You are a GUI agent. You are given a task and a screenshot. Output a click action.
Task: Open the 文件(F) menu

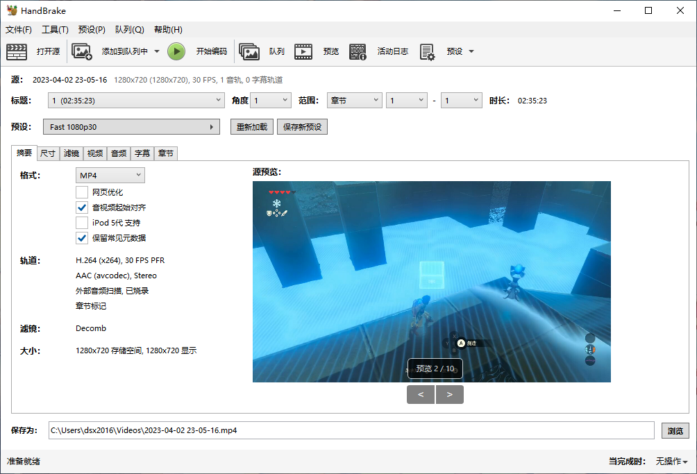pos(19,30)
